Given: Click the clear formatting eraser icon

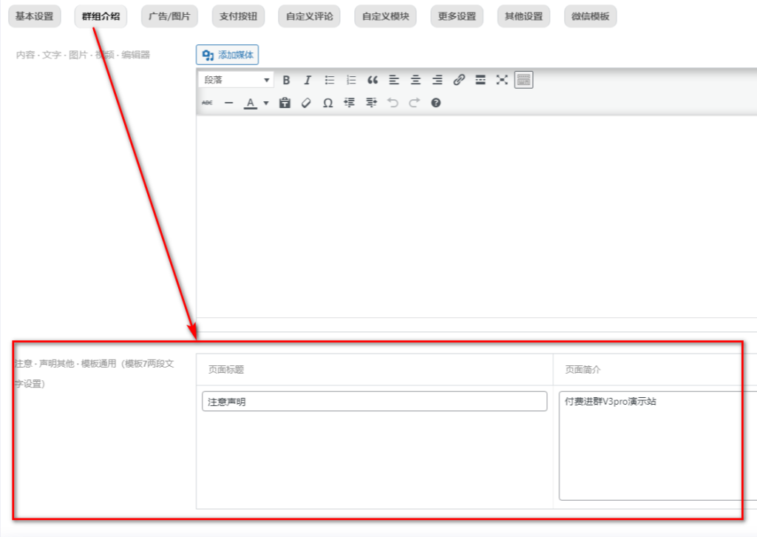Looking at the screenshot, I should coord(306,103).
